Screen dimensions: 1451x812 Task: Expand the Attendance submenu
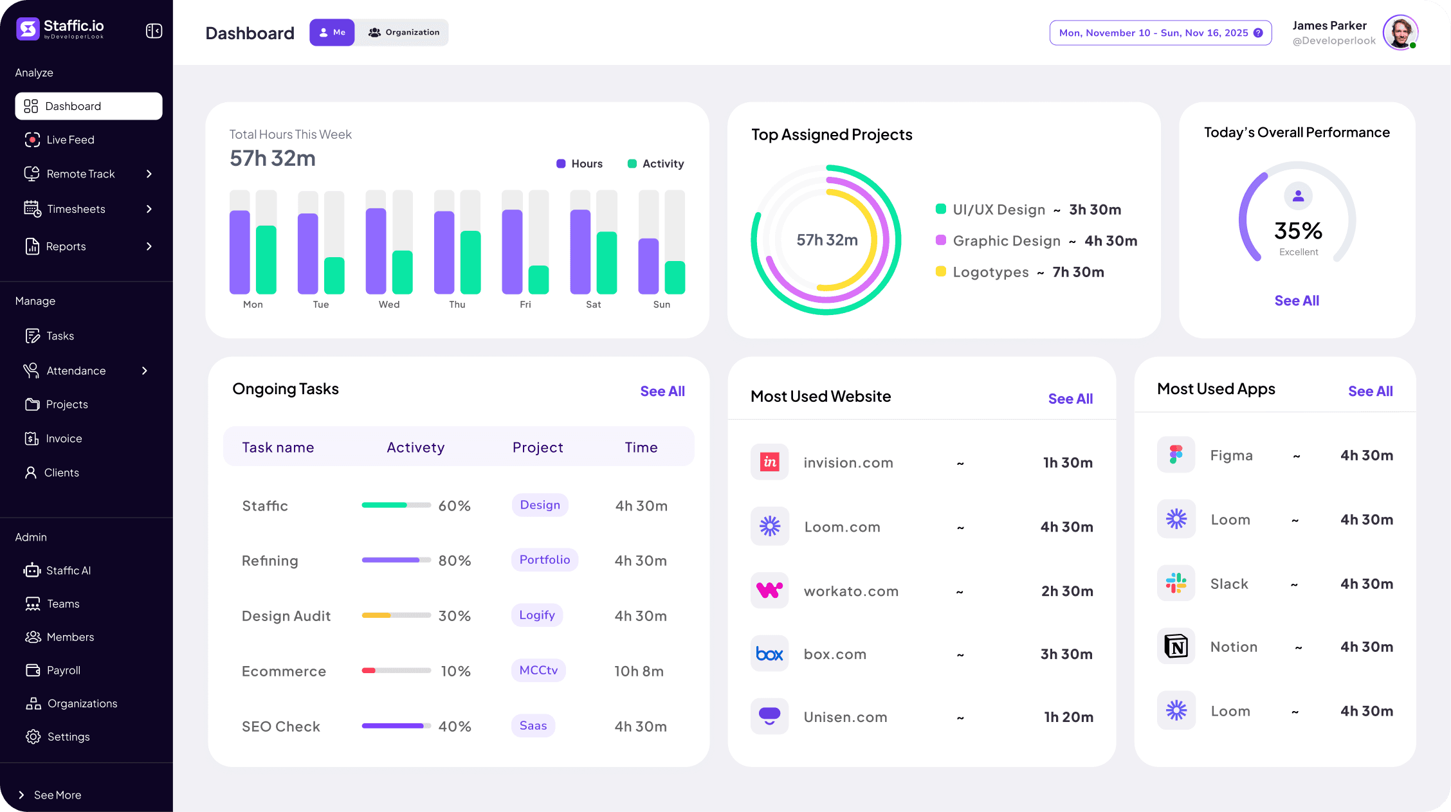pyautogui.click(x=76, y=370)
